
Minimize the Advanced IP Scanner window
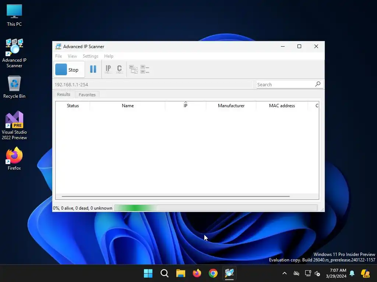click(x=283, y=47)
